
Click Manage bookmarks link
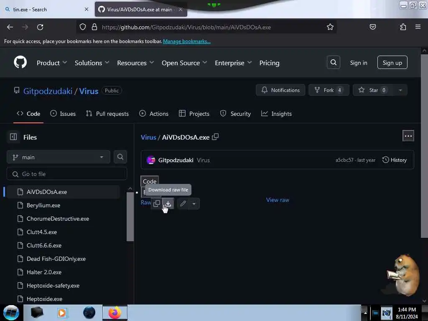(187, 41)
